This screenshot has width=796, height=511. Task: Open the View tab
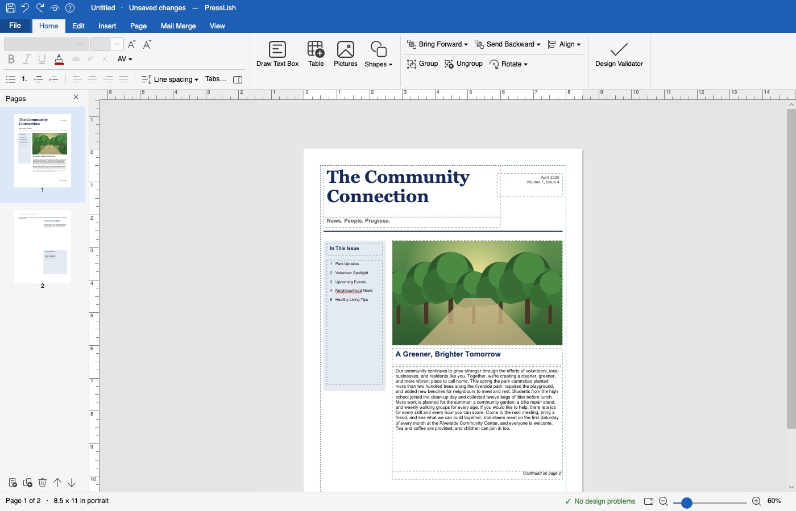217,26
